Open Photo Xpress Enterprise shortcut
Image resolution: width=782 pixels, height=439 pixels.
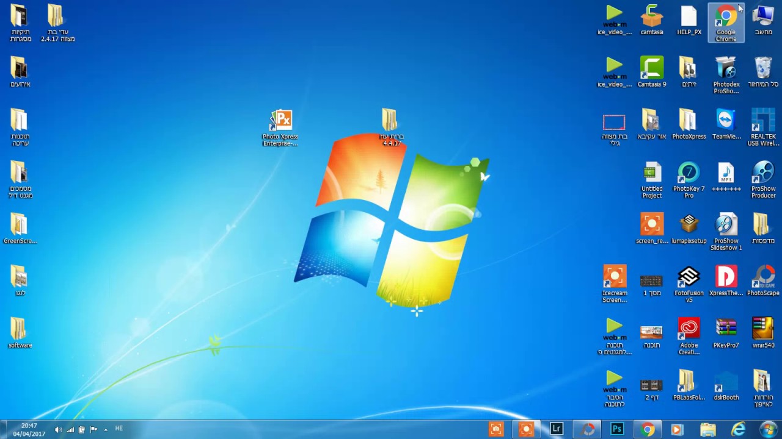click(x=280, y=127)
